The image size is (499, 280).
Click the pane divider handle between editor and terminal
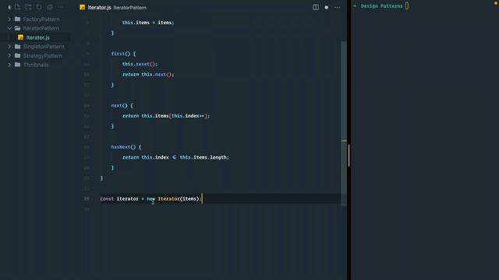coord(349,156)
